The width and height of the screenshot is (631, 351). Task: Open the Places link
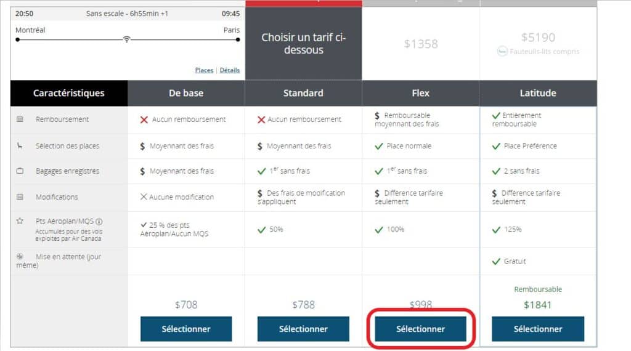tap(204, 70)
